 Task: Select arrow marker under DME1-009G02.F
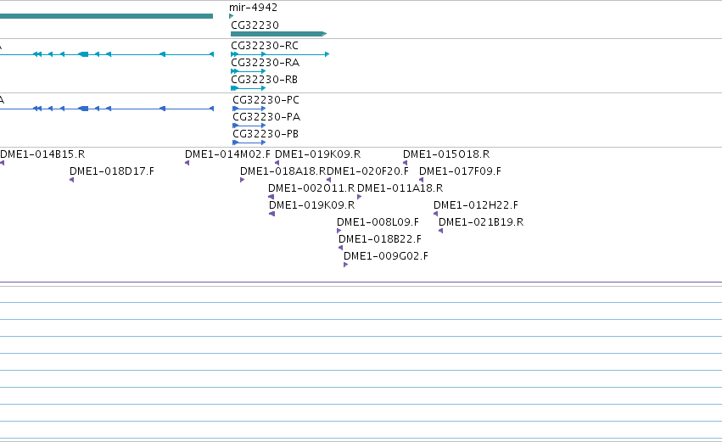(346, 266)
